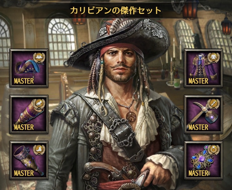The height and width of the screenshot is (190, 232).
Task: Open the purple gauntlet glove item slot
Action: [29, 114]
